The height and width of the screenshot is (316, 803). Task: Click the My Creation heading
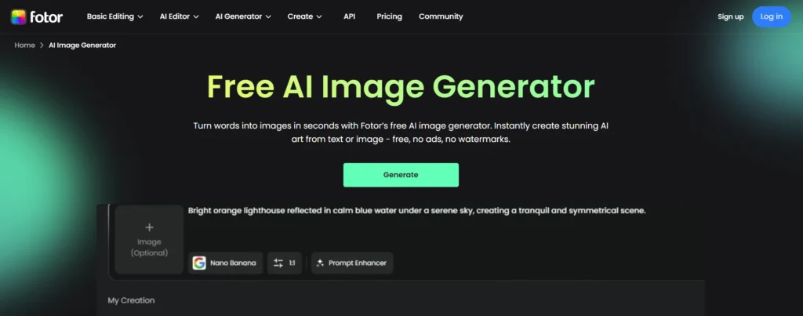point(131,300)
